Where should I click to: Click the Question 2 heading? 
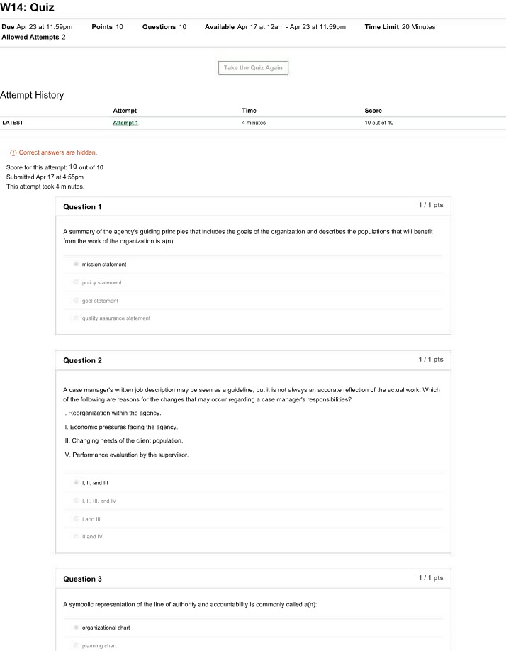pyautogui.click(x=82, y=360)
